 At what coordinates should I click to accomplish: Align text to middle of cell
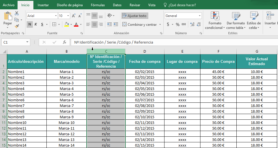pos(95,16)
